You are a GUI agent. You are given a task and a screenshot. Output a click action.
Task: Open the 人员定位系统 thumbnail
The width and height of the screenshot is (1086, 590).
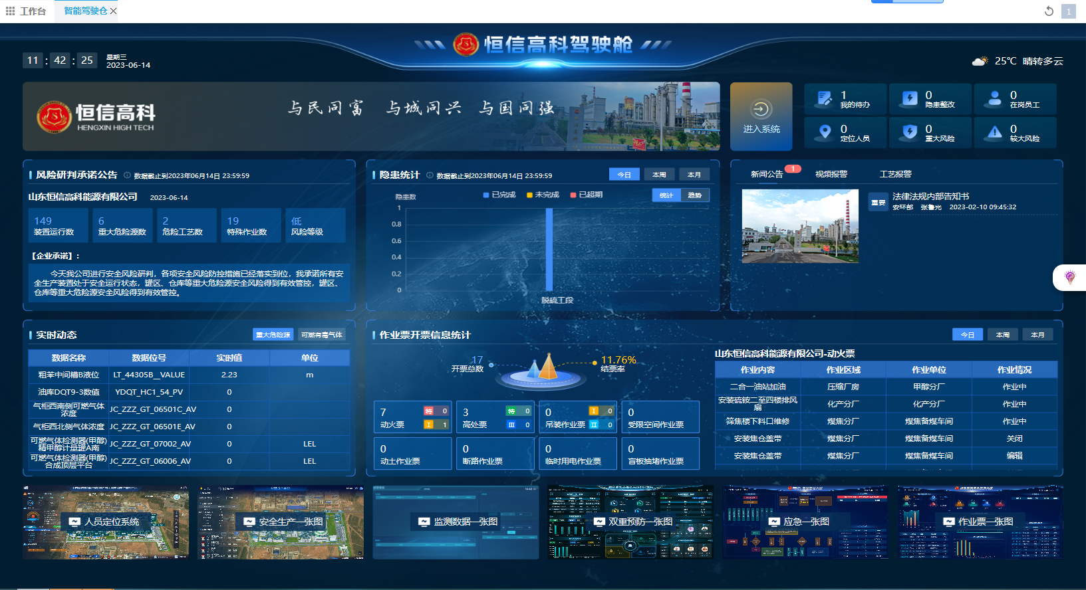coord(106,522)
